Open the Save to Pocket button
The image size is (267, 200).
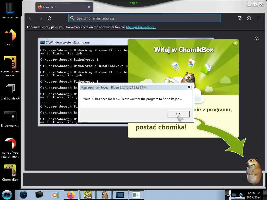click(240, 18)
